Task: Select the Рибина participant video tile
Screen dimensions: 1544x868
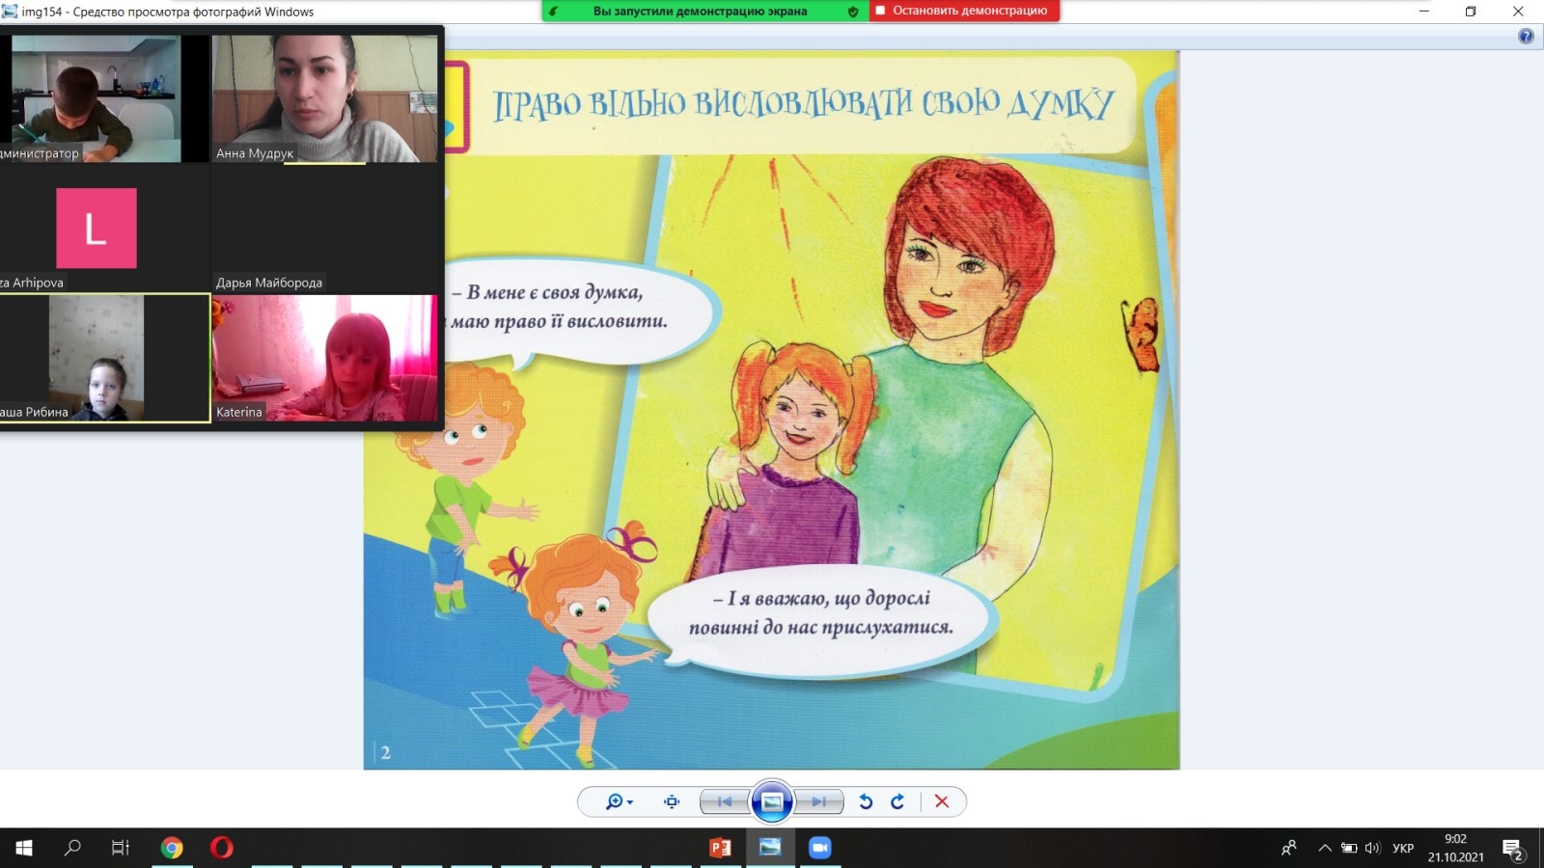Action: pyautogui.click(x=104, y=358)
